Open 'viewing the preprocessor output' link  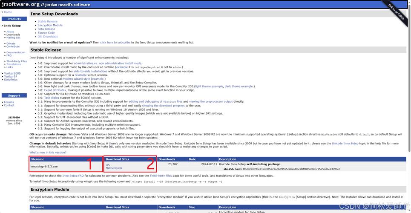211,101
